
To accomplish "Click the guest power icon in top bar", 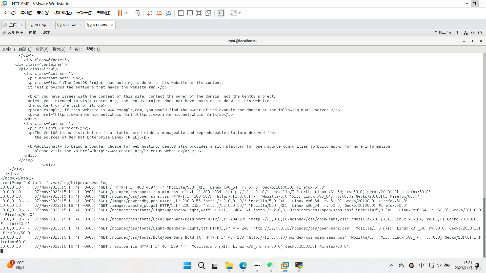I will click(480, 32).
